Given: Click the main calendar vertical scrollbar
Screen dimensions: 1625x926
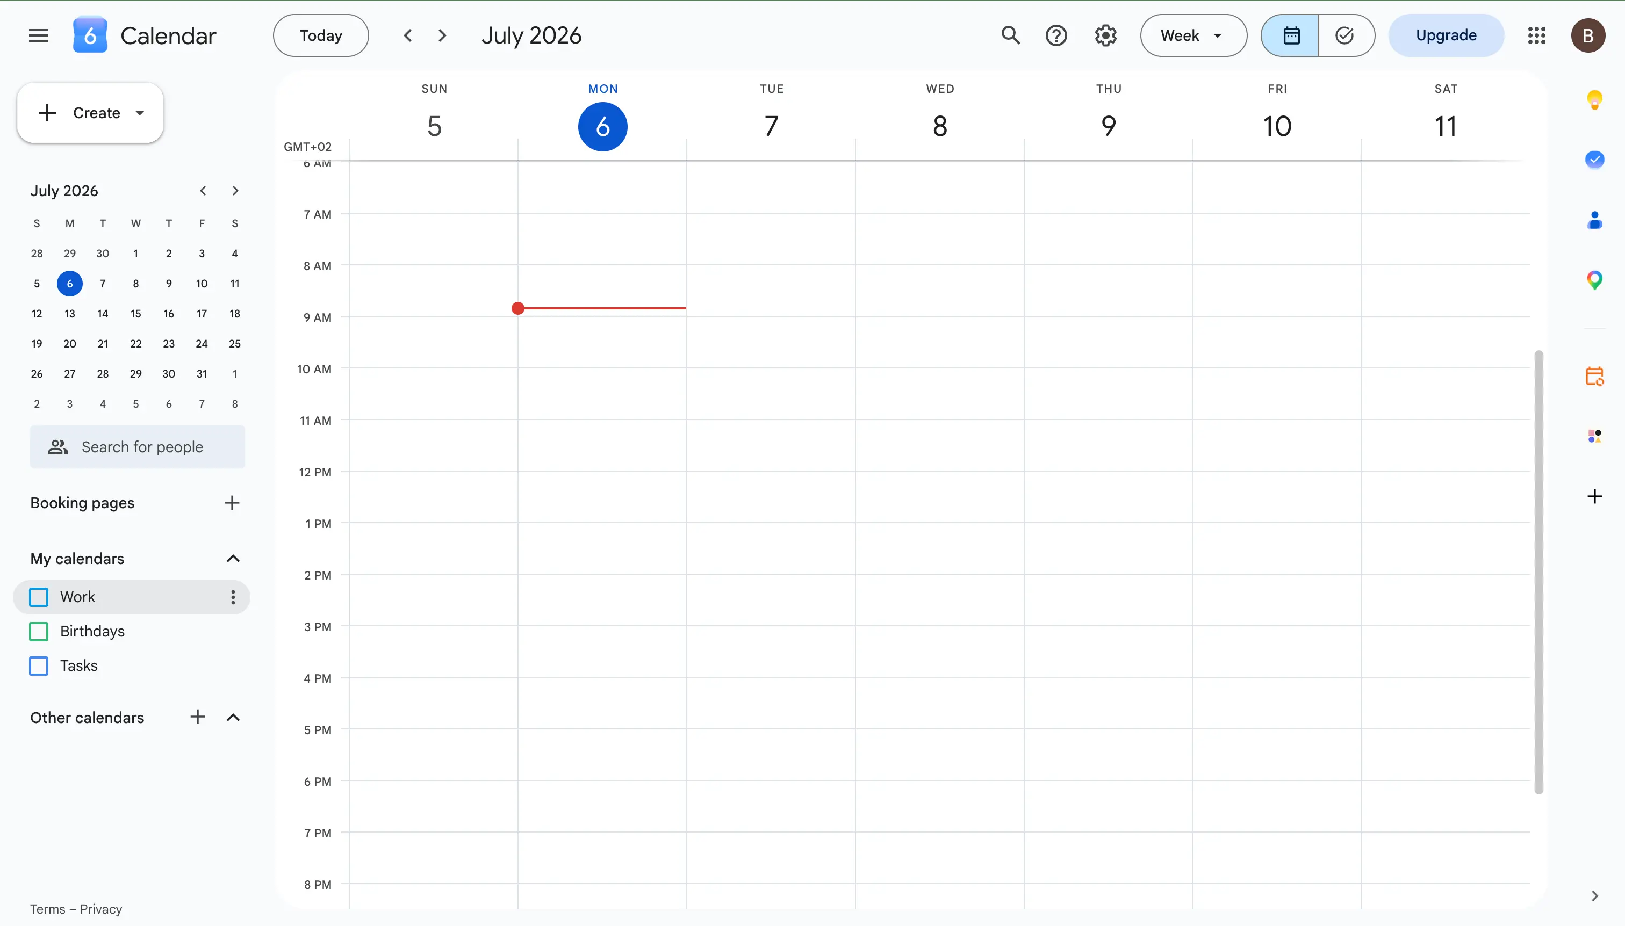Looking at the screenshot, I should pos(1538,573).
